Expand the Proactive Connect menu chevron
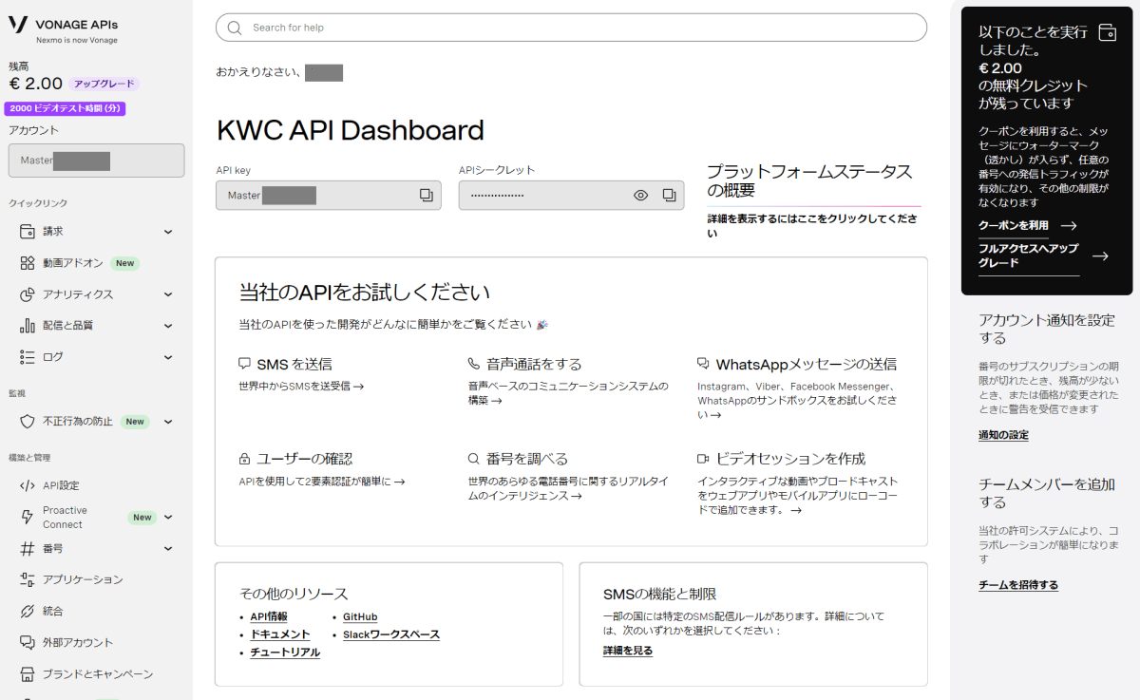The image size is (1140, 700). point(168,517)
